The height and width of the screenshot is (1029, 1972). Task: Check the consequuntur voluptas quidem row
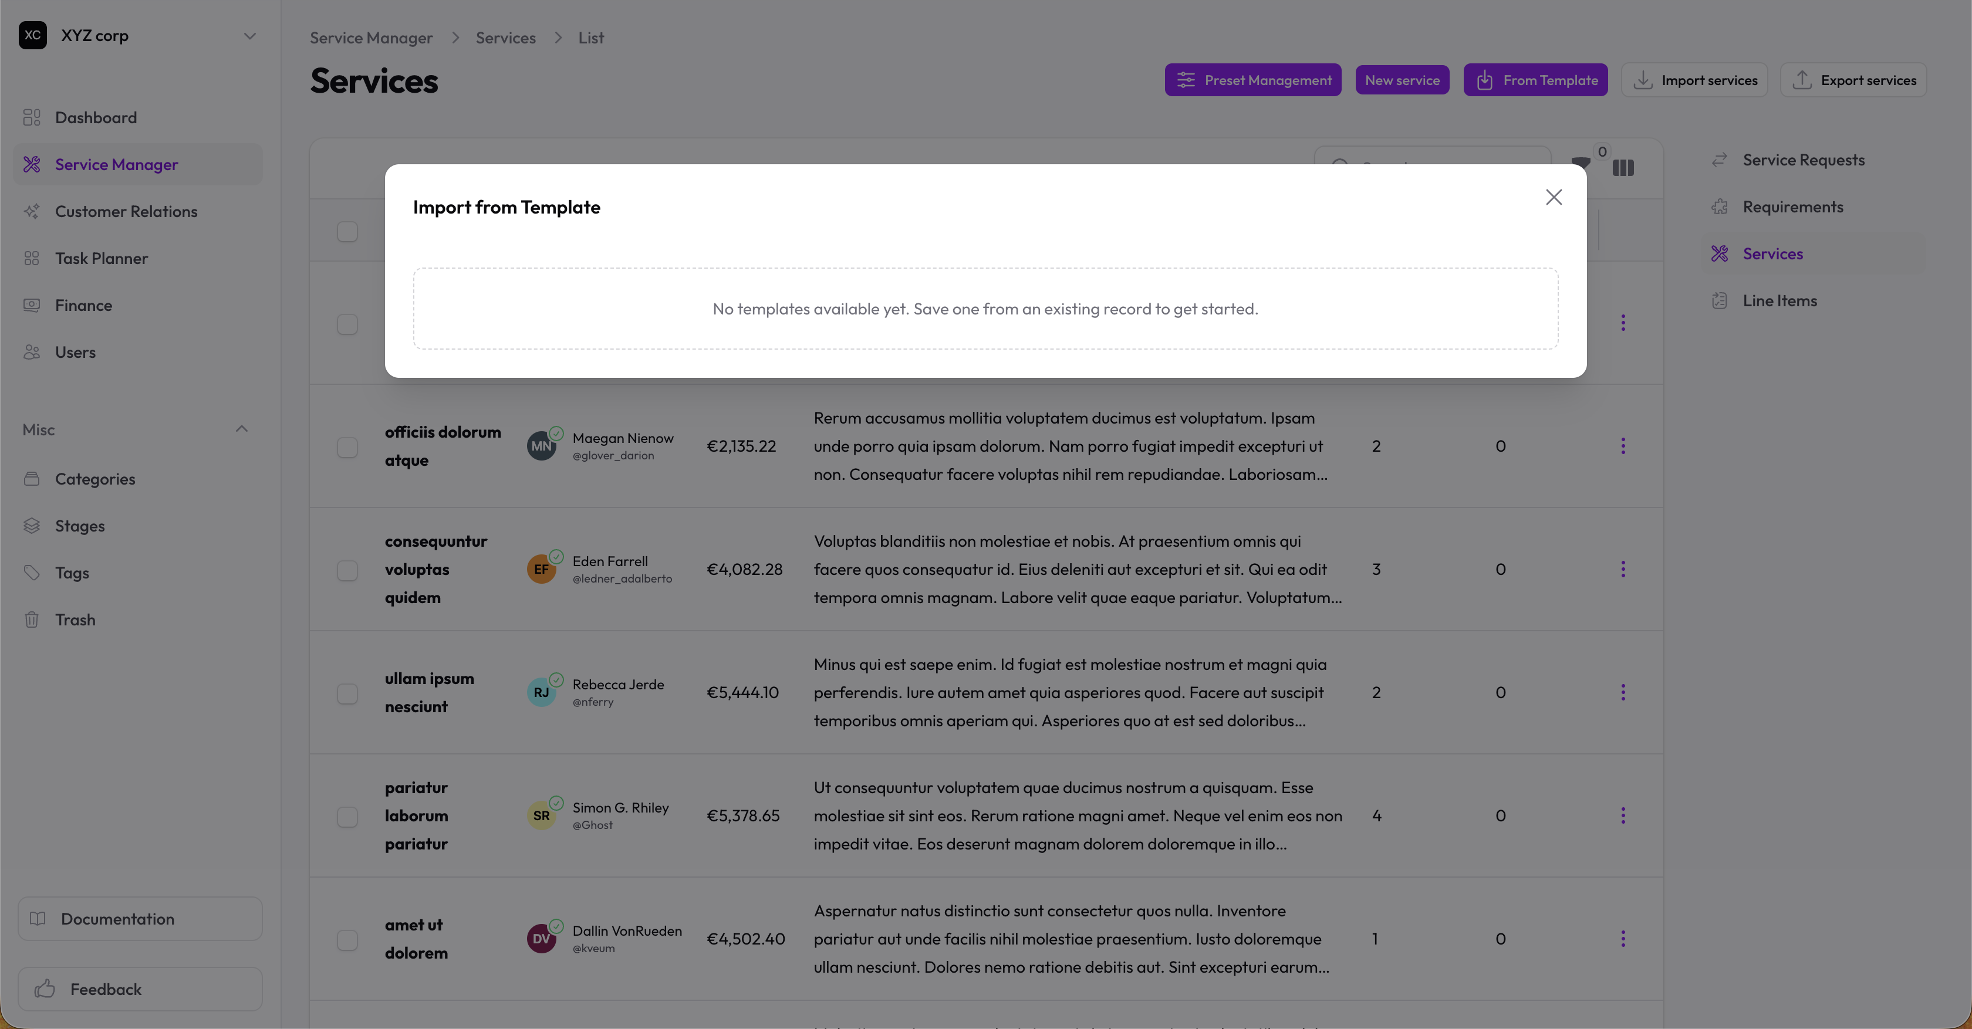[x=347, y=570]
